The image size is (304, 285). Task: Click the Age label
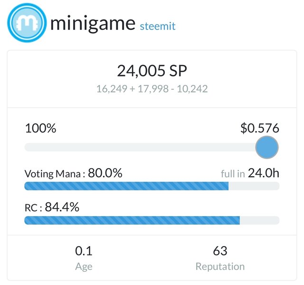[x=84, y=266]
